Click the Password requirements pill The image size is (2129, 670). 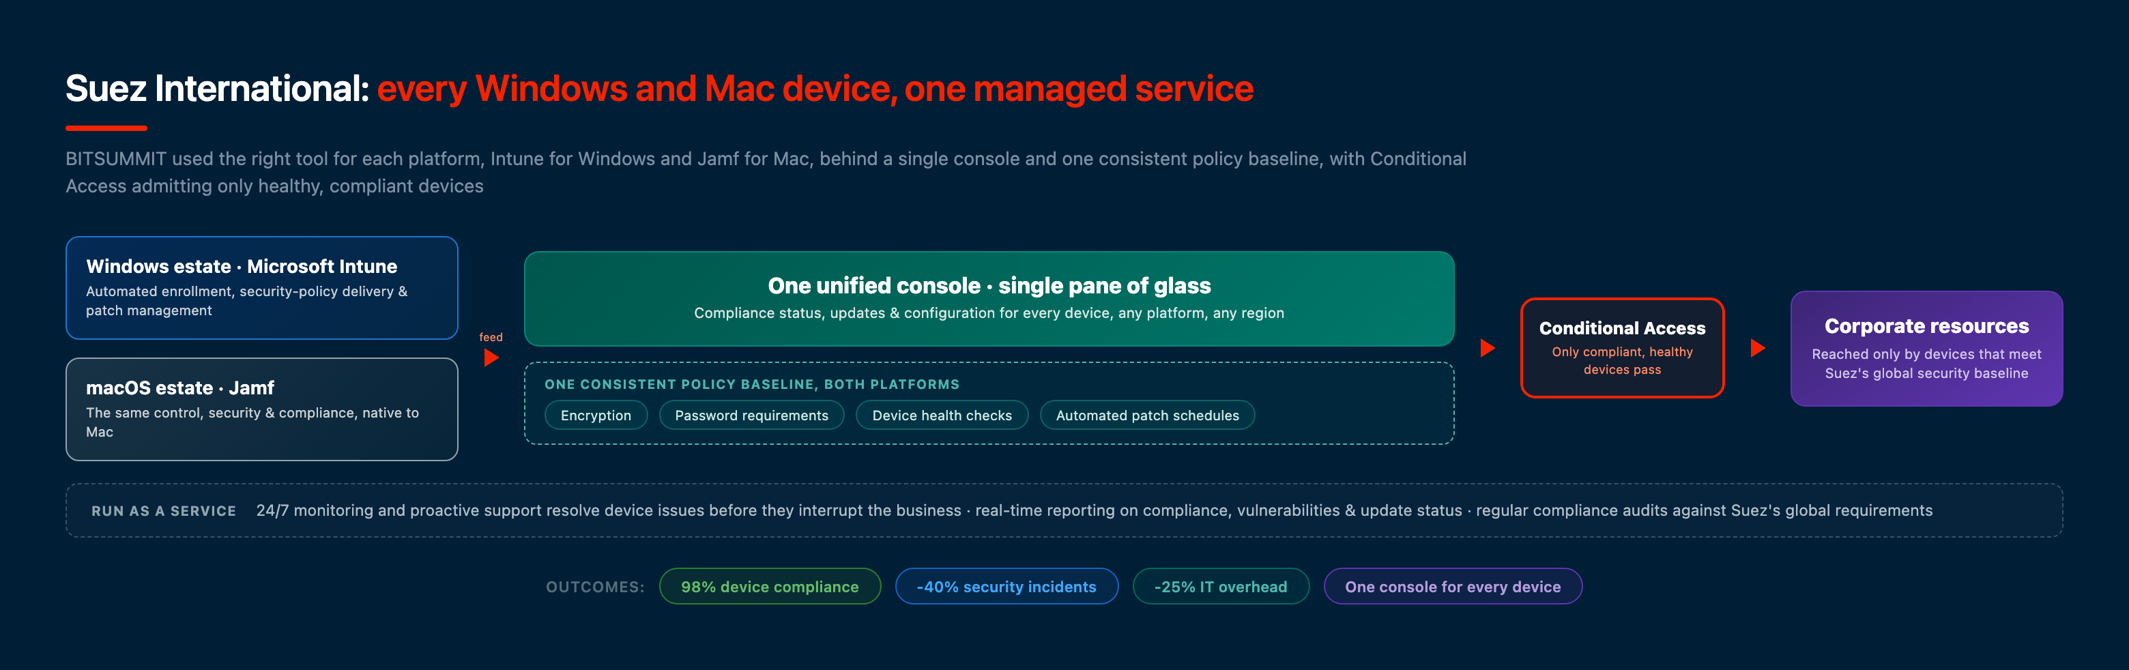coord(751,415)
